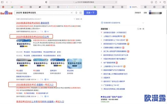The width and height of the screenshot is (167, 104).
Task: Clear the search box with the X icon
Action: 72,13
